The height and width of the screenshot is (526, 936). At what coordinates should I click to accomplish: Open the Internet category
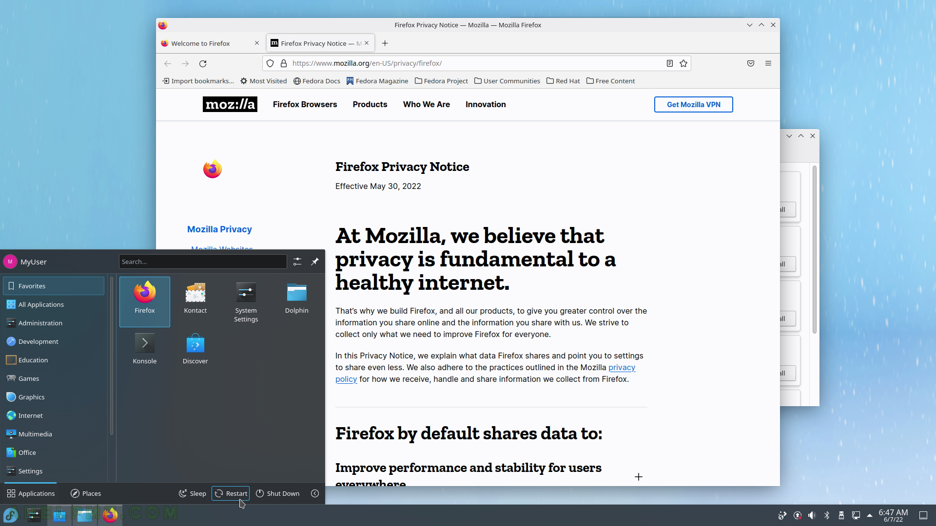pyautogui.click(x=54, y=415)
